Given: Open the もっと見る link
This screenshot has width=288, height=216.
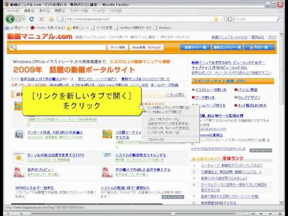Looking at the screenshot, I should point(175,94).
